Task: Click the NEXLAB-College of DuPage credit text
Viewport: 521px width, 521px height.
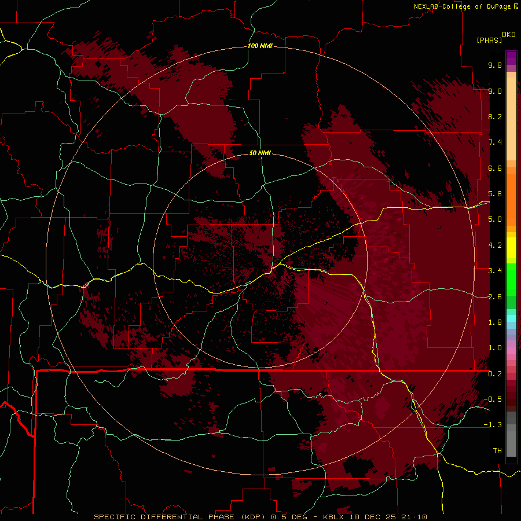Action: [463, 6]
